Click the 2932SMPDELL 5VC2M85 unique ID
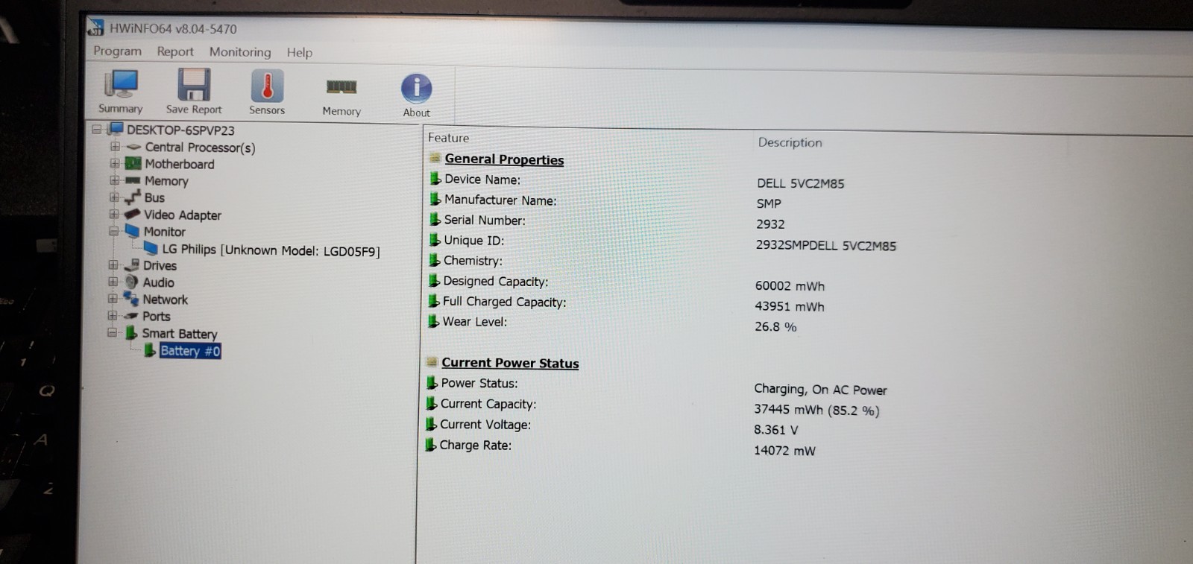The width and height of the screenshot is (1193, 564). click(x=826, y=245)
